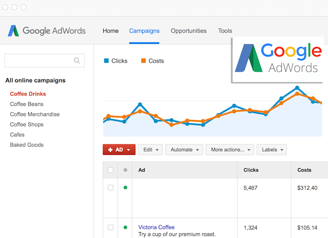328x238 pixels.
Task: Check the box for the Victoria Coffee row
Action: [110, 227]
